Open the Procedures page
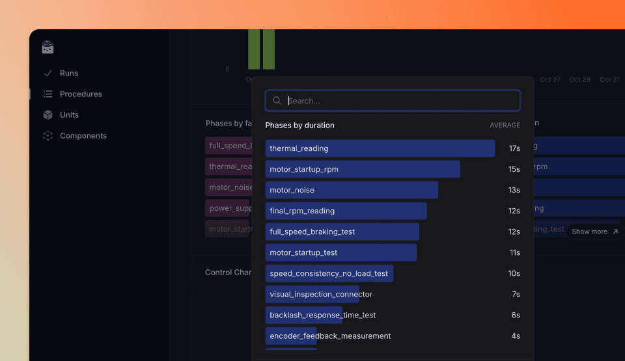 click(x=81, y=94)
